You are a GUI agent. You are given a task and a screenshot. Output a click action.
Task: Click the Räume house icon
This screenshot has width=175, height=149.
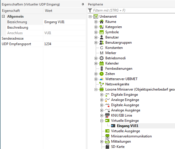click(x=102, y=22)
